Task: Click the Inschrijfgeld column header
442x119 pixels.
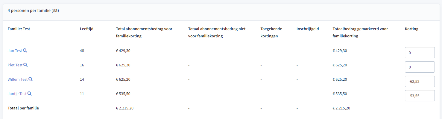Action: [308, 29]
